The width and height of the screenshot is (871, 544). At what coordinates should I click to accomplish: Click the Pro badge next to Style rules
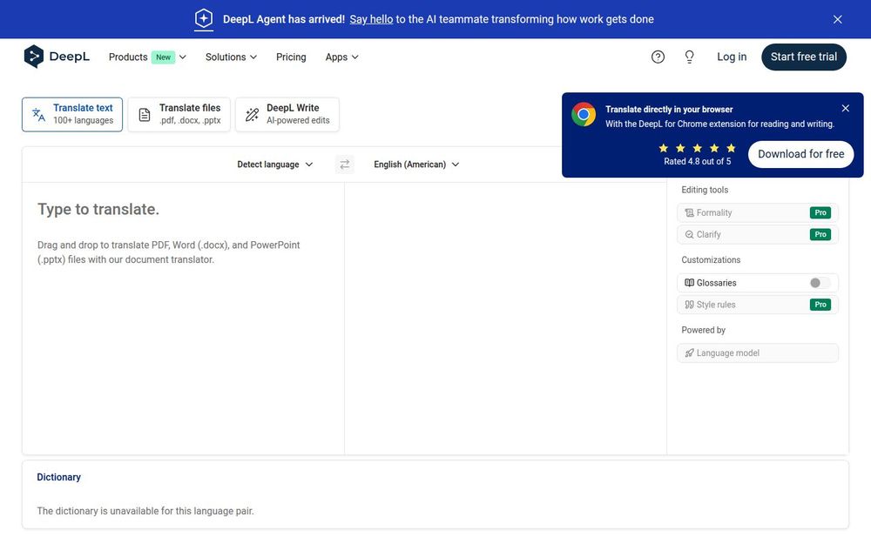click(820, 304)
